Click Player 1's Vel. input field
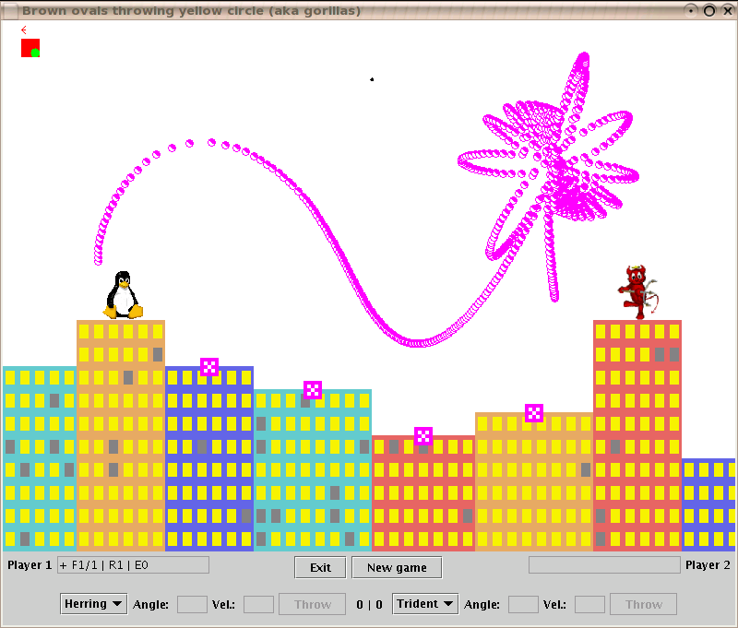The width and height of the screenshot is (738, 628). pyautogui.click(x=258, y=604)
